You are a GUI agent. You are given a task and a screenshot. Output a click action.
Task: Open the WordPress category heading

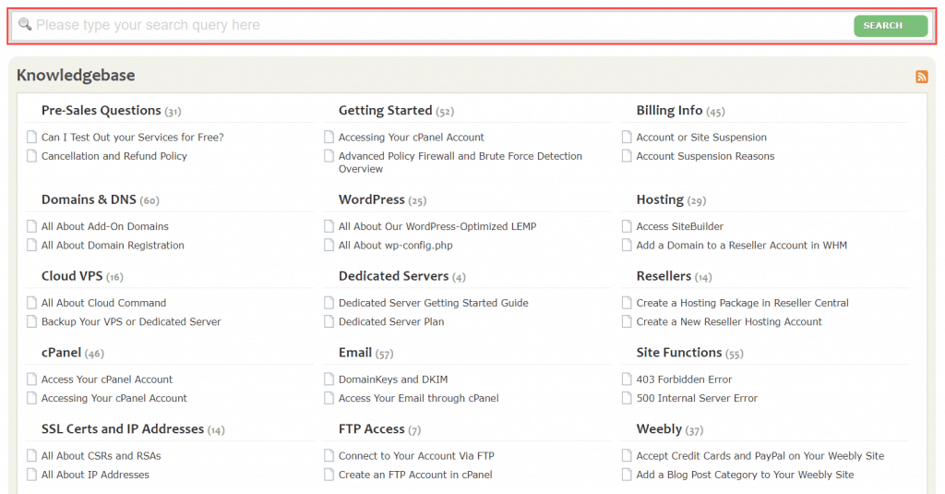[371, 199]
